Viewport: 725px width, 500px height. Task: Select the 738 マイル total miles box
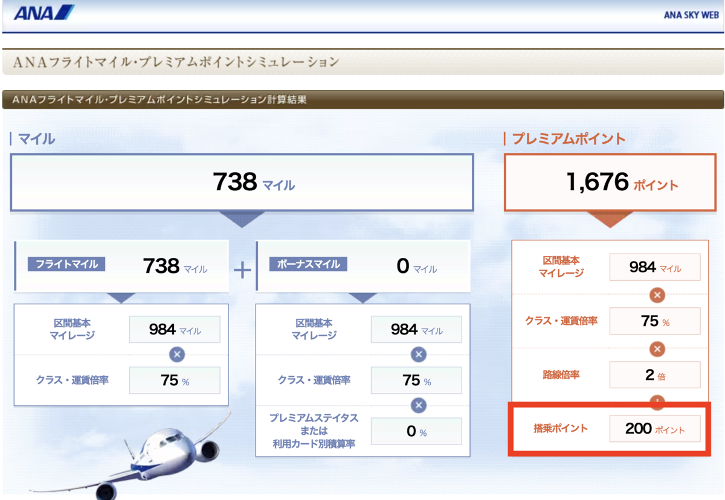(x=242, y=182)
